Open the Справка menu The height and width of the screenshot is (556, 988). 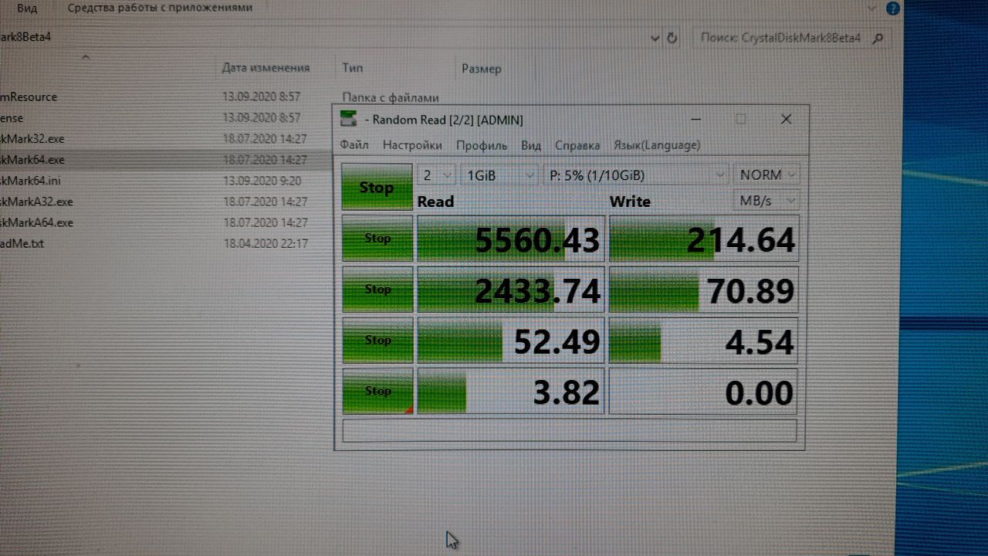577,145
